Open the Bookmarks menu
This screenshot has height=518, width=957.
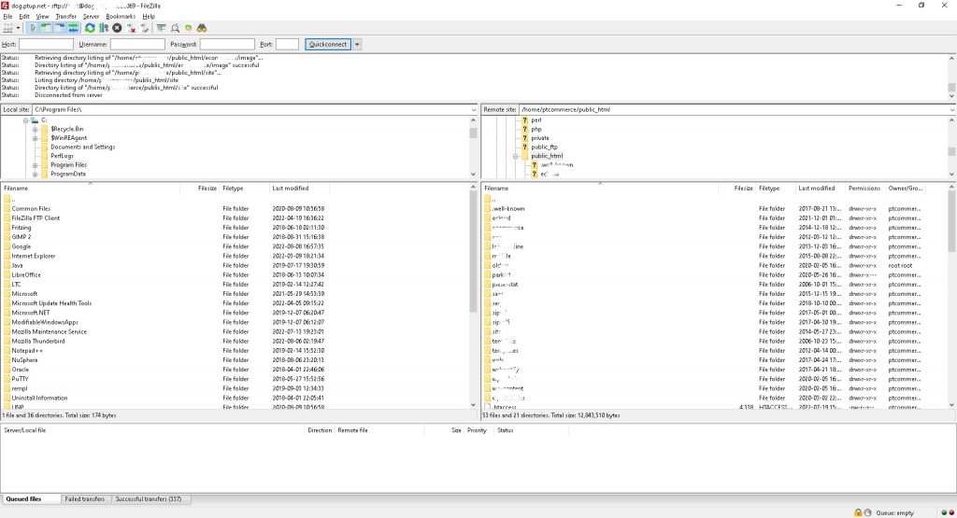pos(121,17)
